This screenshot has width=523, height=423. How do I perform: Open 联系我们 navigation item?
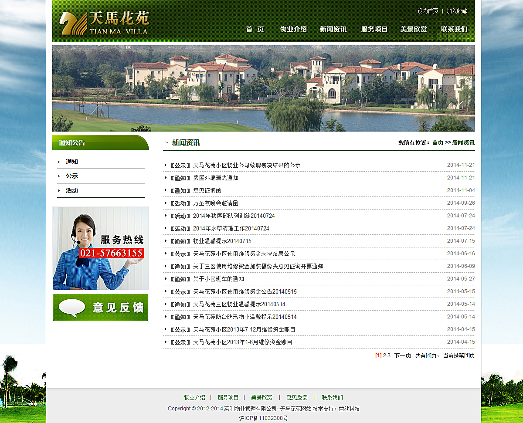454,29
